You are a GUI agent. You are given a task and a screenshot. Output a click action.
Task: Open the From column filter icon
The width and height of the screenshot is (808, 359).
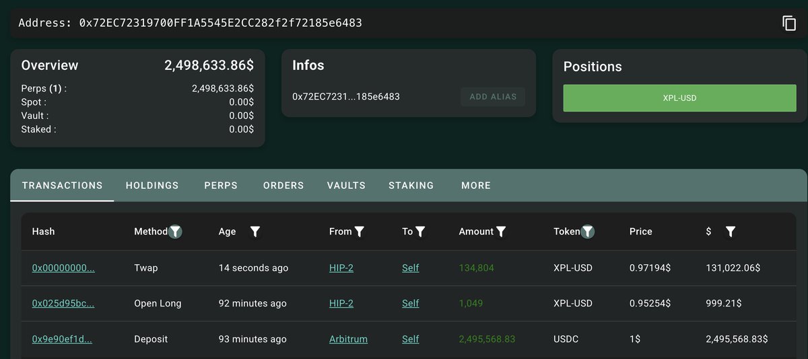(x=360, y=231)
